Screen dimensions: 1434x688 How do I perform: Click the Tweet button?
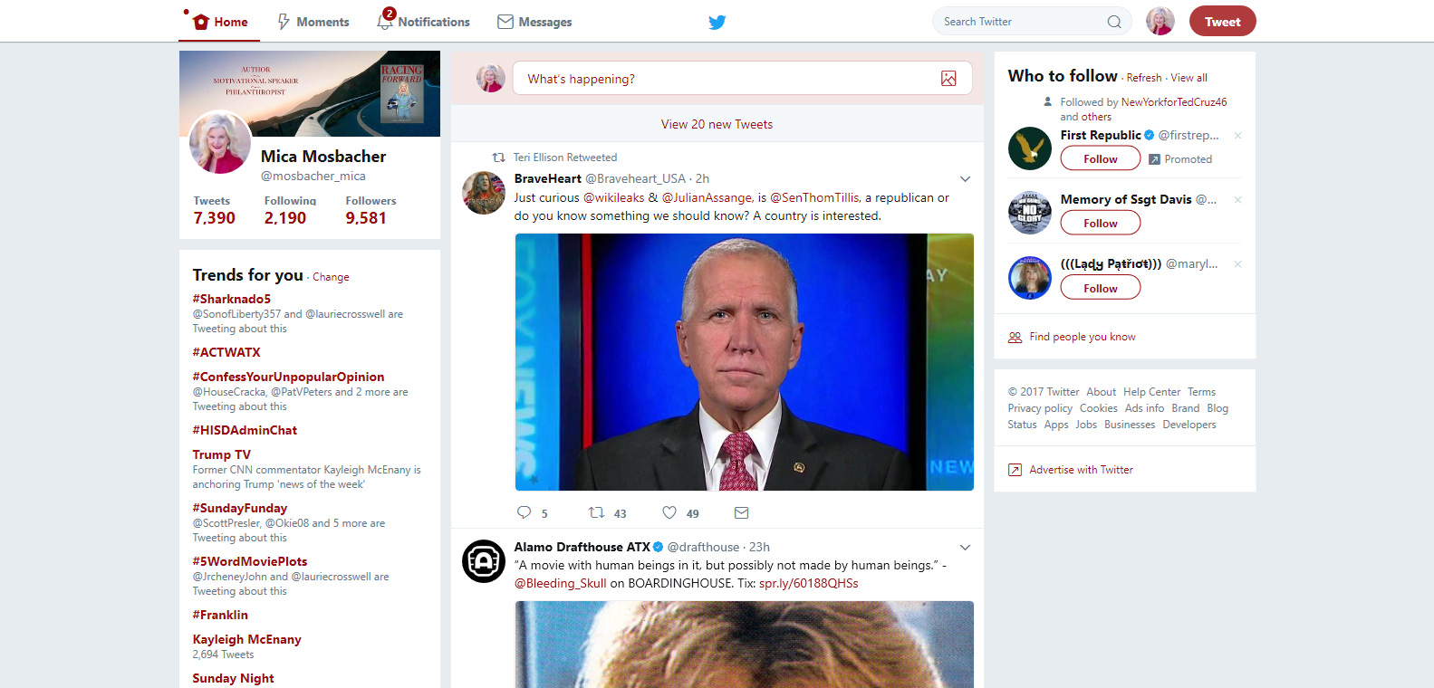[1222, 21]
